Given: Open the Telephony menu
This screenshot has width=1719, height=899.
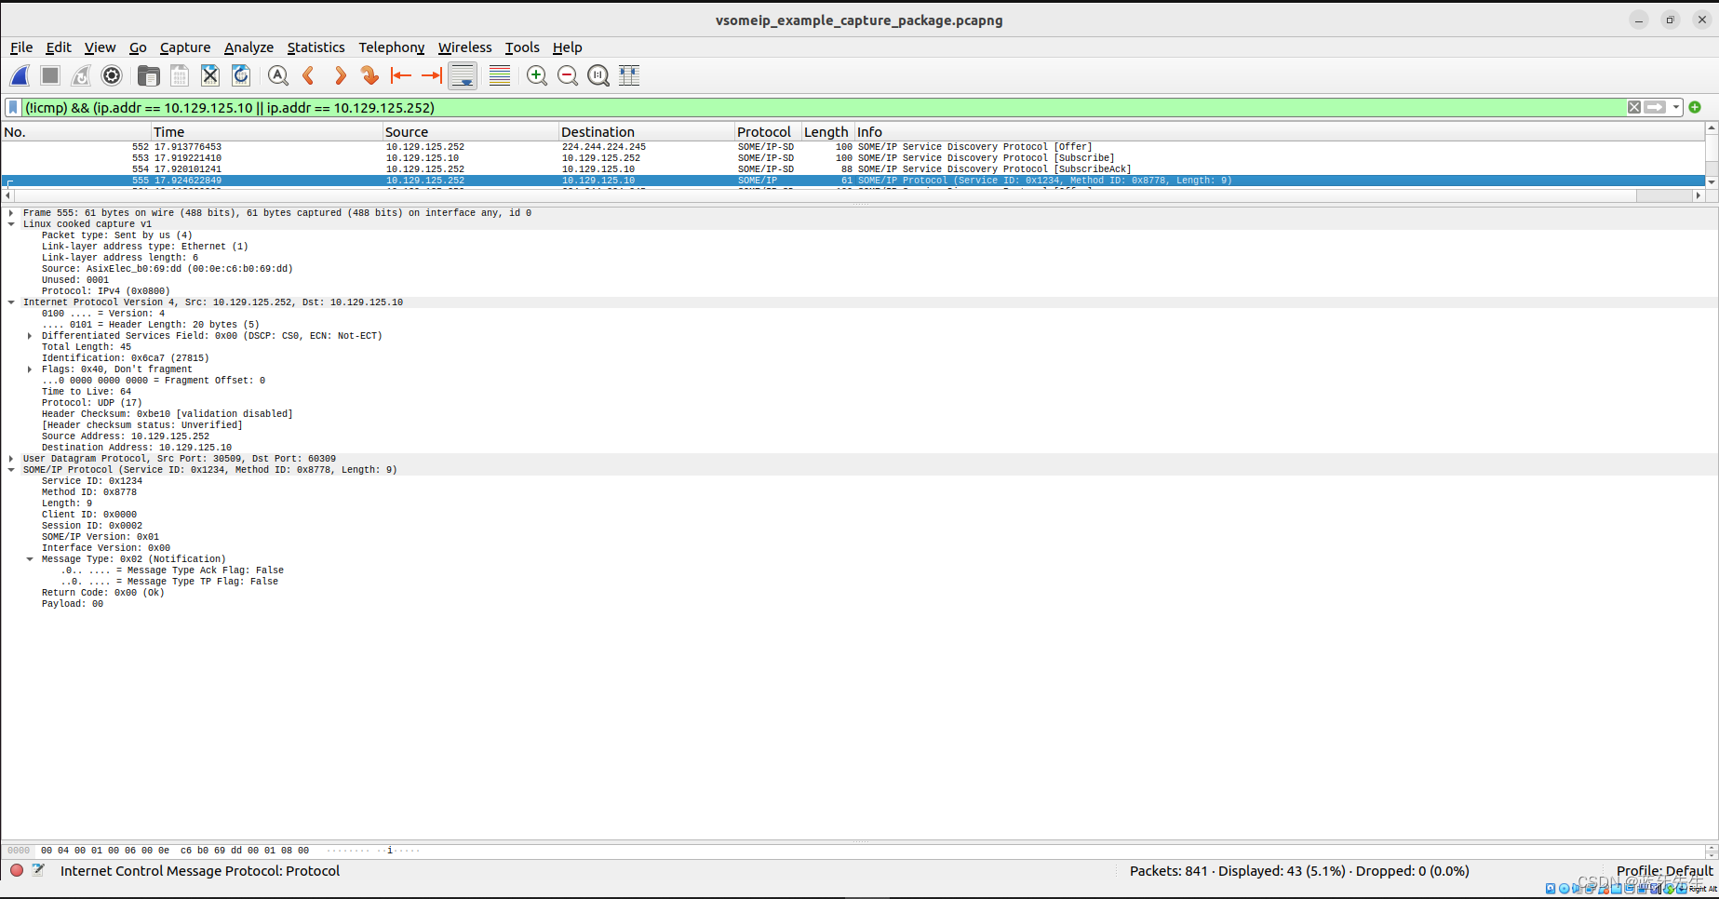Looking at the screenshot, I should (x=391, y=47).
